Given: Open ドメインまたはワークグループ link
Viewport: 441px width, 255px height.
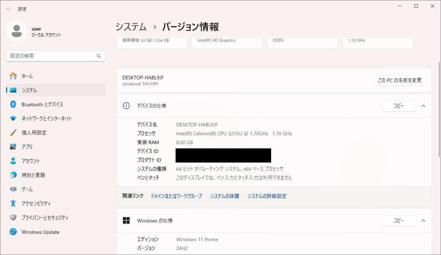Looking at the screenshot, I should tap(176, 196).
